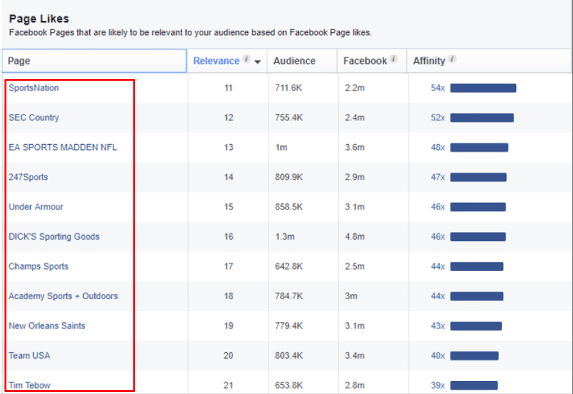Select Facebook value 2.8m
The height and width of the screenshot is (394, 573).
click(x=355, y=385)
